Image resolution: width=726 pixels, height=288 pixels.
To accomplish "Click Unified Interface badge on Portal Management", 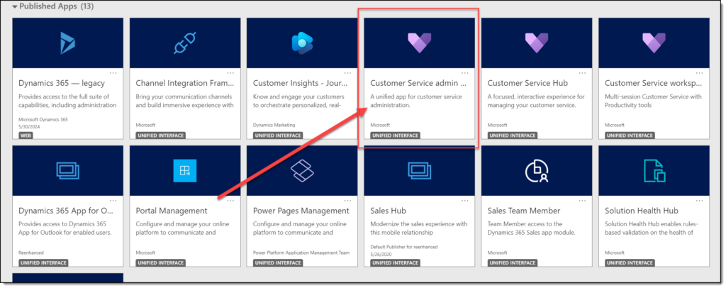I will [160, 263].
